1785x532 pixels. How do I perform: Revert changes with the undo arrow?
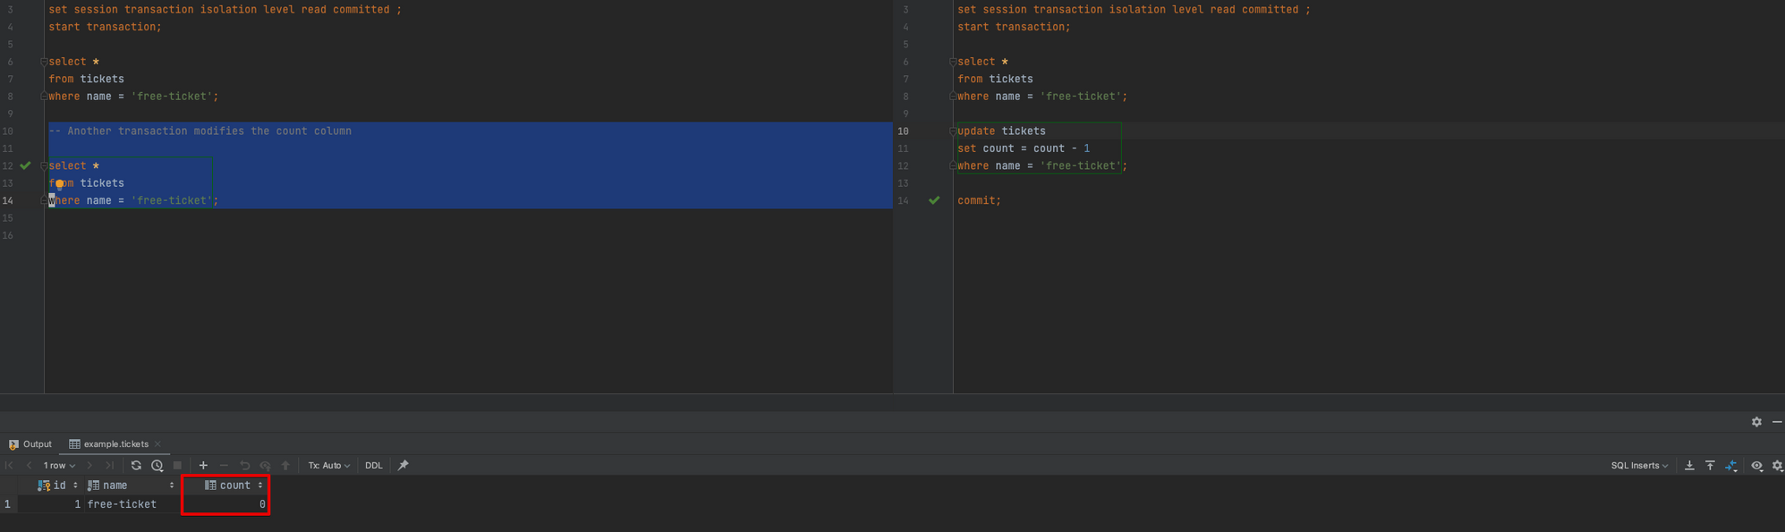244,465
